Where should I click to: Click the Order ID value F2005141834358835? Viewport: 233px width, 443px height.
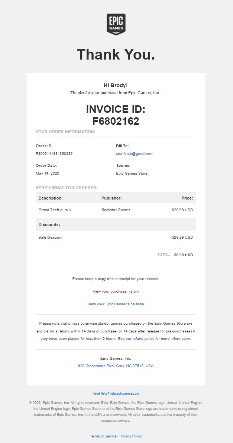(x=54, y=154)
